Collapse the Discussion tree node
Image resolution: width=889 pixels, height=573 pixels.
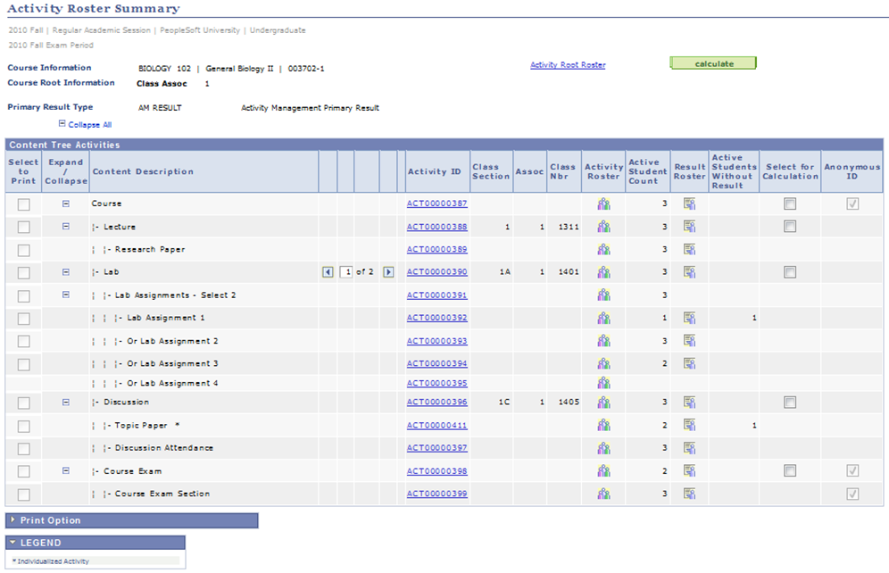66,403
